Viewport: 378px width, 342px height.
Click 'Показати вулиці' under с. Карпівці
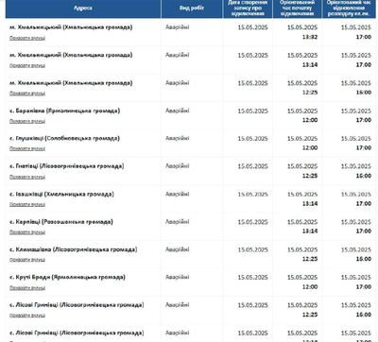tap(27, 232)
